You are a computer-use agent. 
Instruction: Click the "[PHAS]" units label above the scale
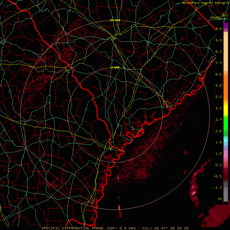click(216, 18)
